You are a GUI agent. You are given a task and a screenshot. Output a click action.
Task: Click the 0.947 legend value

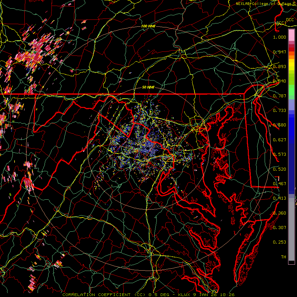280,52
